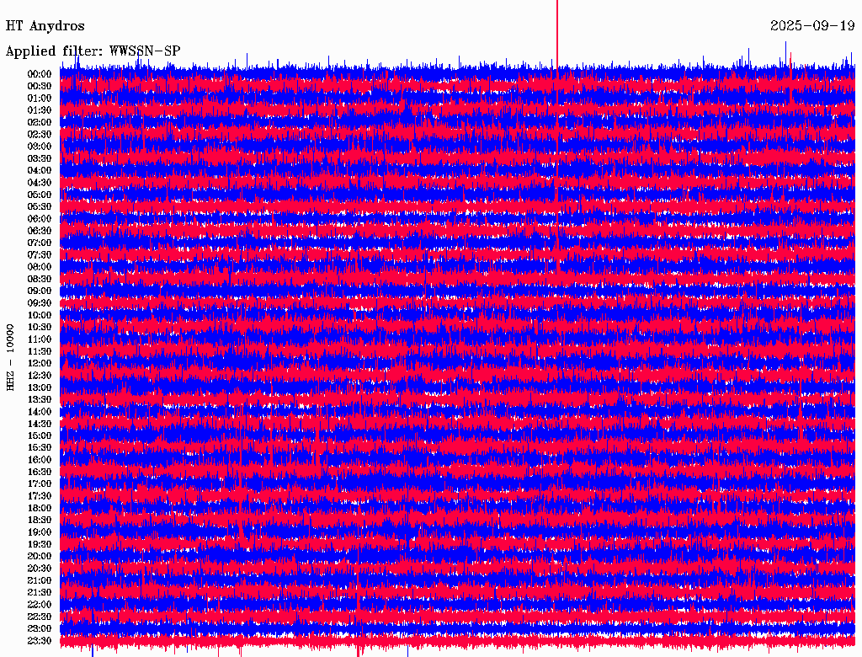Select the 01:30 time label

point(40,110)
